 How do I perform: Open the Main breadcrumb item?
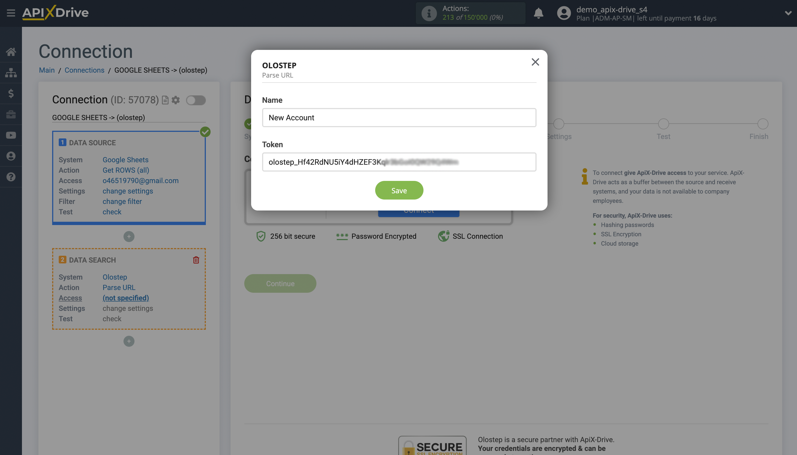47,70
